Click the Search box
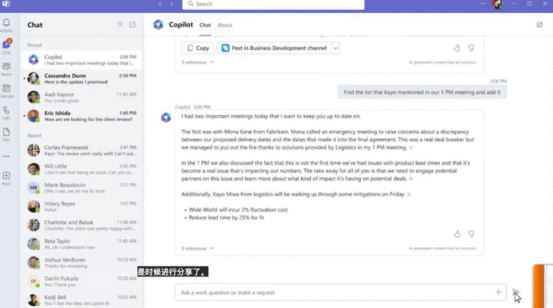The image size is (553, 308). pyautogui.click(x=273, y=4)
